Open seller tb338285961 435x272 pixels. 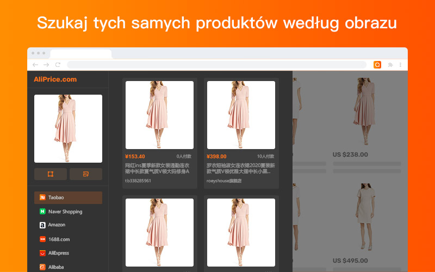click(138, 181)
